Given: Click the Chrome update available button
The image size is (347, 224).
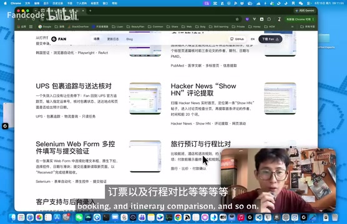Looking at the screenshot, I should coord(300,19).
